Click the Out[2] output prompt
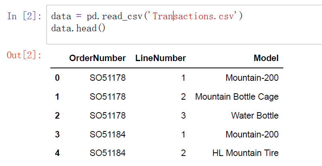This screenshot has height=166, width=322. pyautogui.click(x=24, y=55)
